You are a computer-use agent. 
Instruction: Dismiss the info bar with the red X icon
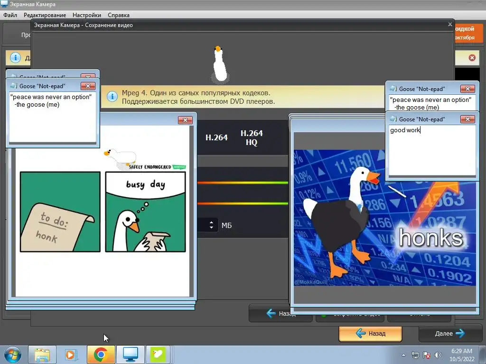coord(472,57)
